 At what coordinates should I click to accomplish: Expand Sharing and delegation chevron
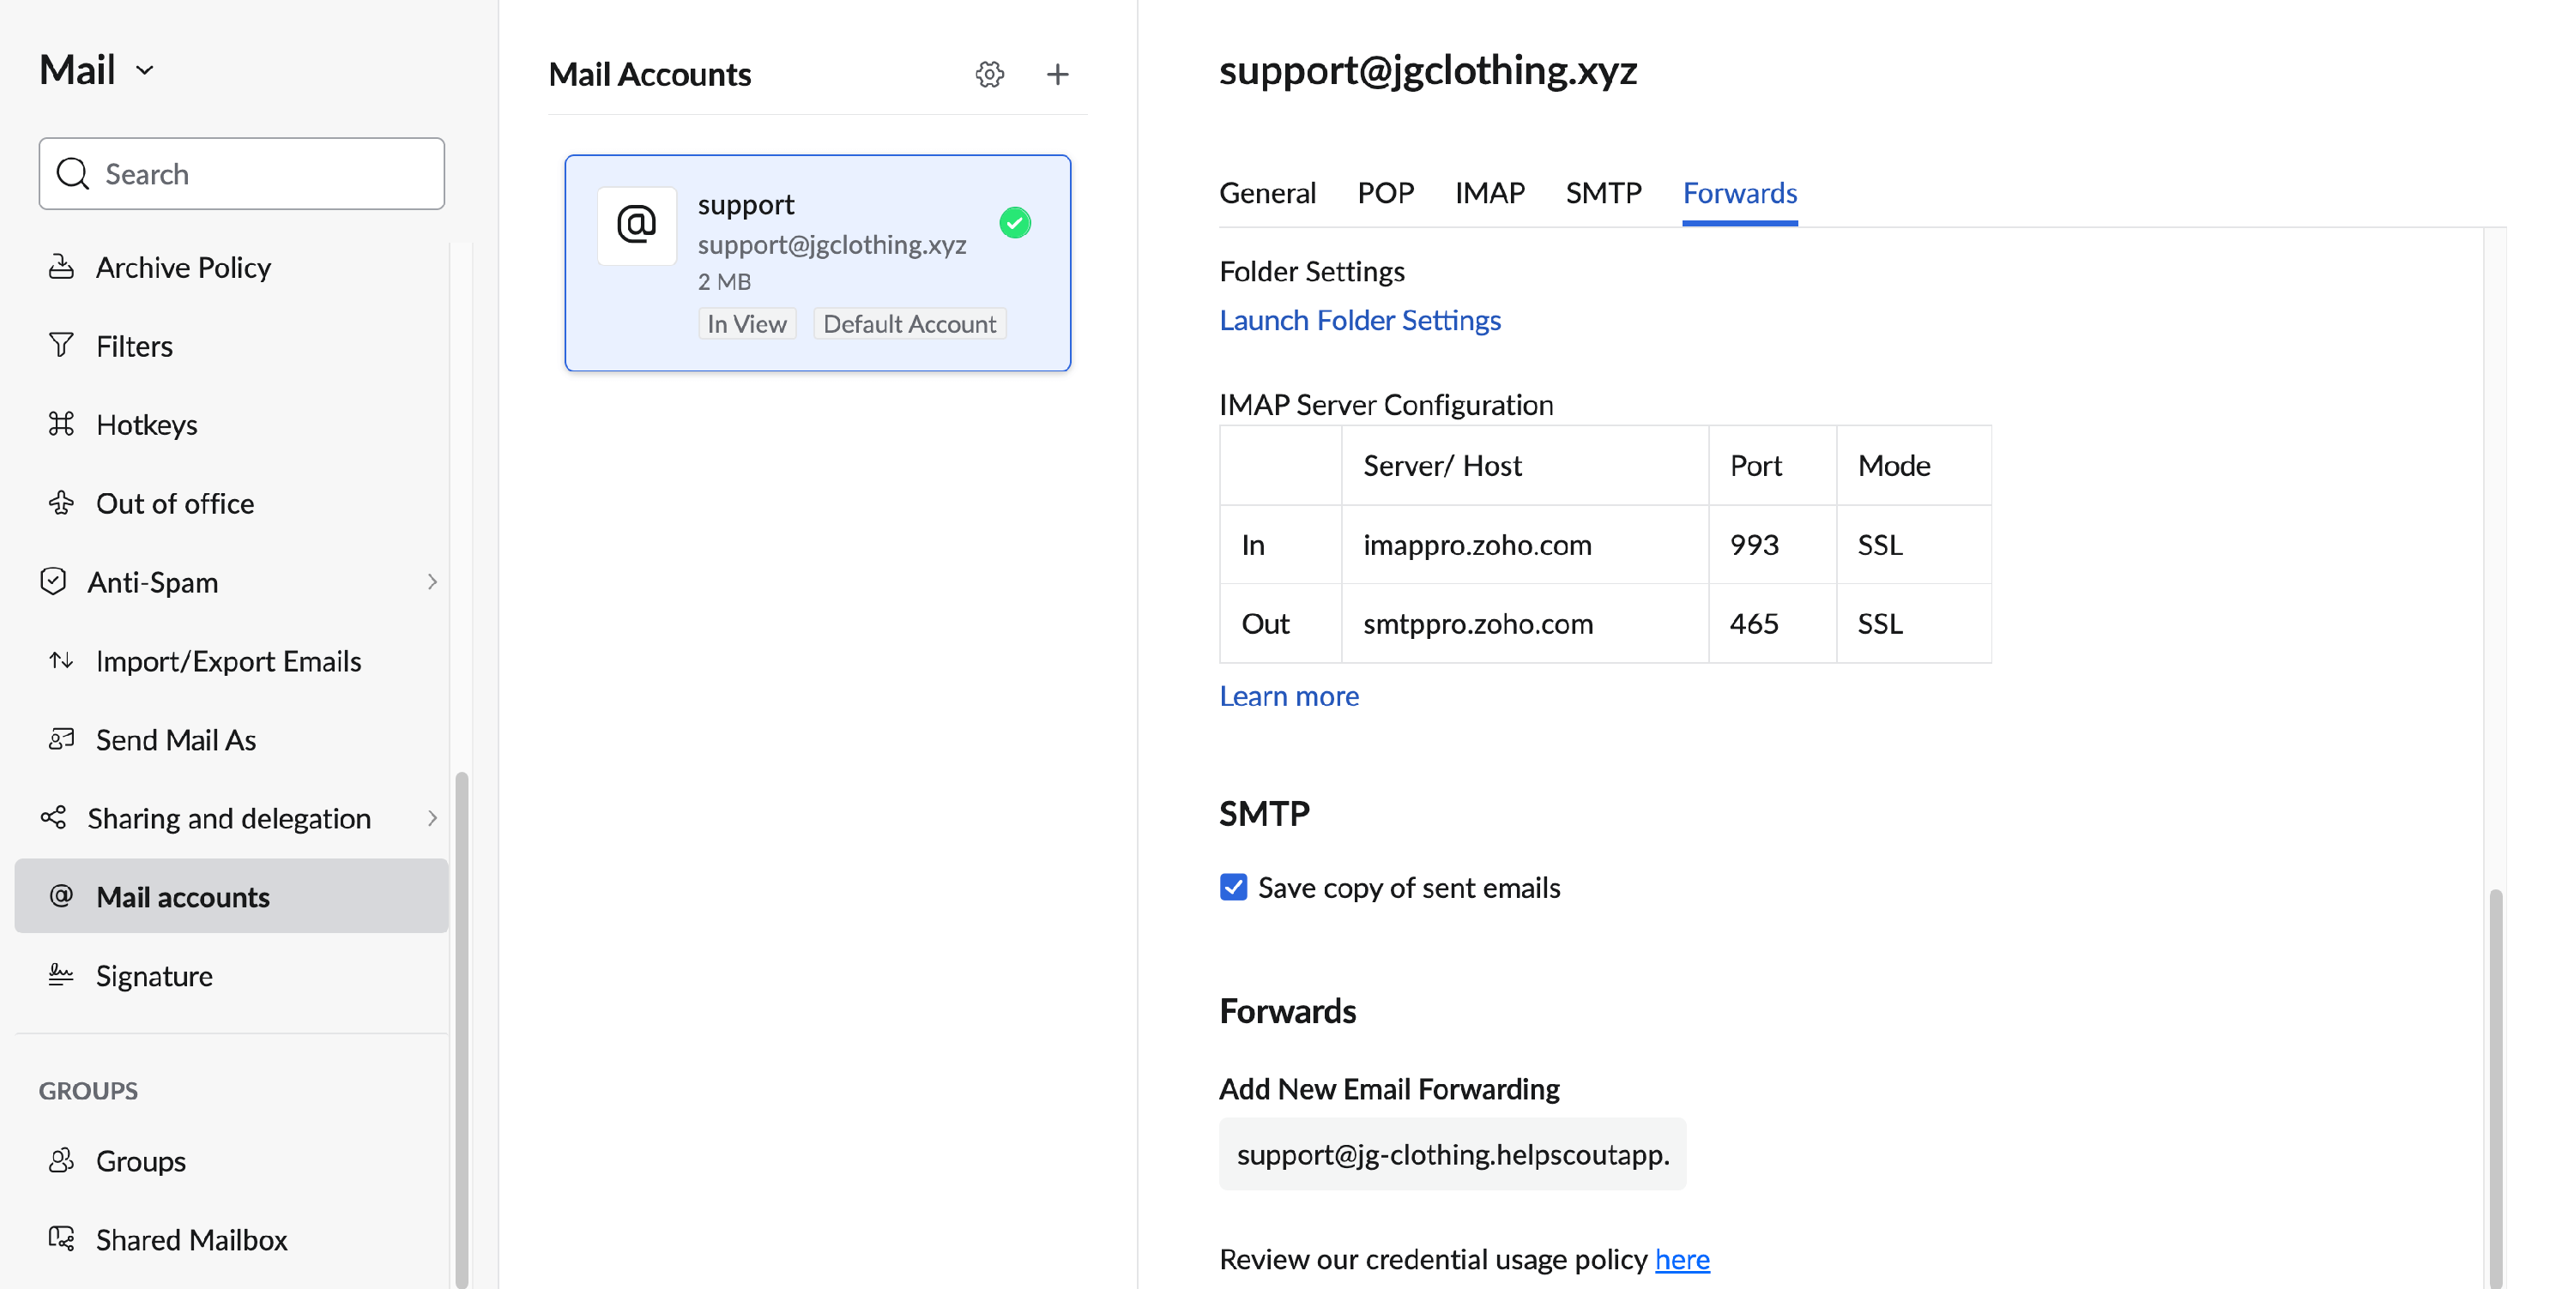point(432,817)
